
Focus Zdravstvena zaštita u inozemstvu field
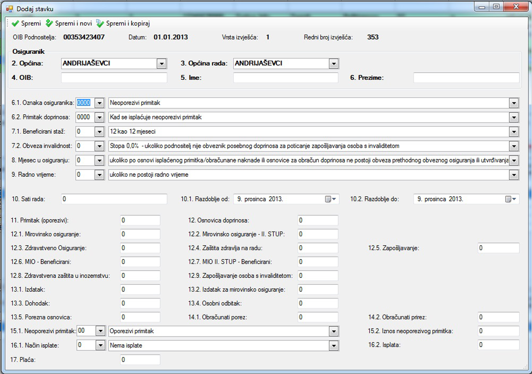[x=140, y=276]
